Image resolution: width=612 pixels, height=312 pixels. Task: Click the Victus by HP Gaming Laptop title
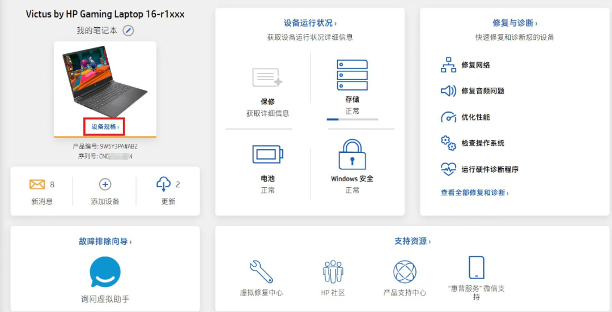105,14
